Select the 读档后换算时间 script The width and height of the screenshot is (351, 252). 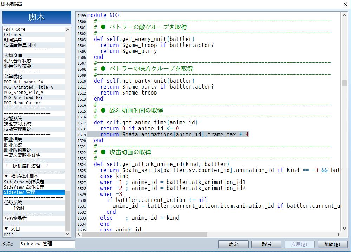pos(34,45)
